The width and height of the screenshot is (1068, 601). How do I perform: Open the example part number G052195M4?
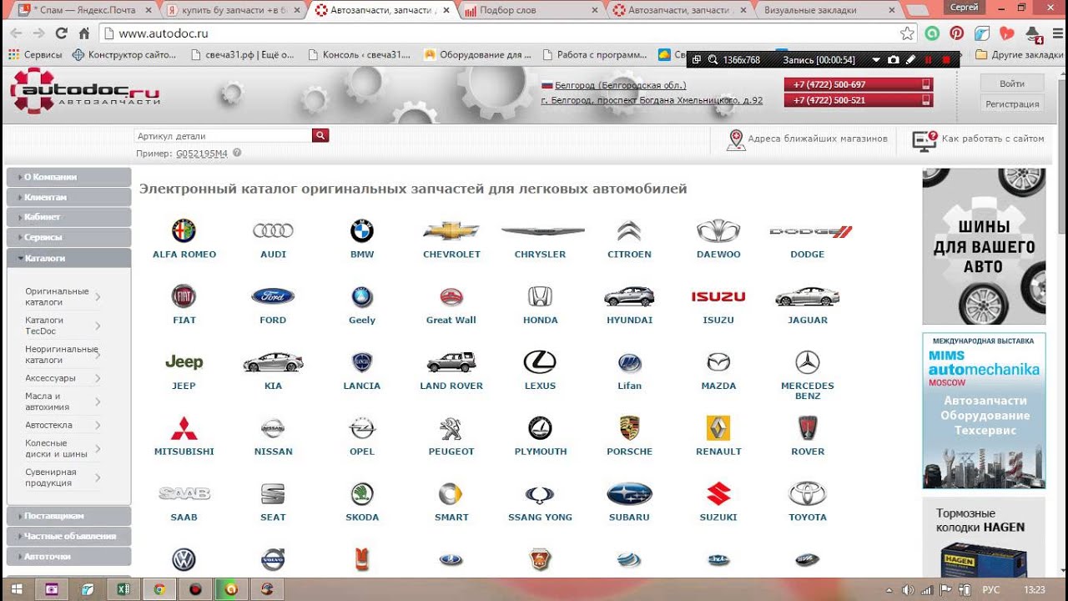[202, 154]
